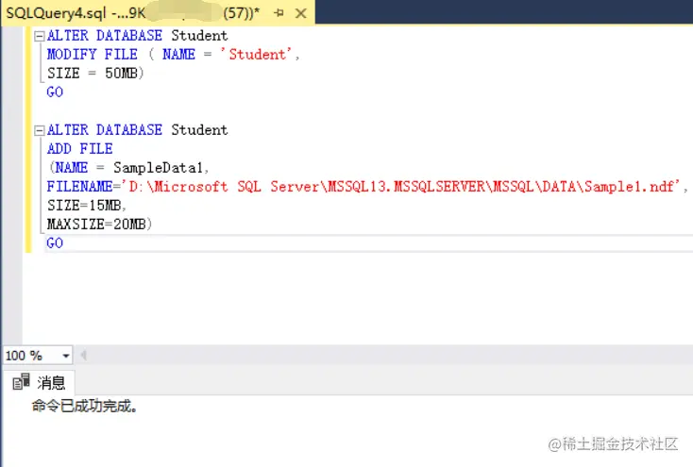Click the MODIFY FILE line
693x467 pixels.
[x=174, y=55]
